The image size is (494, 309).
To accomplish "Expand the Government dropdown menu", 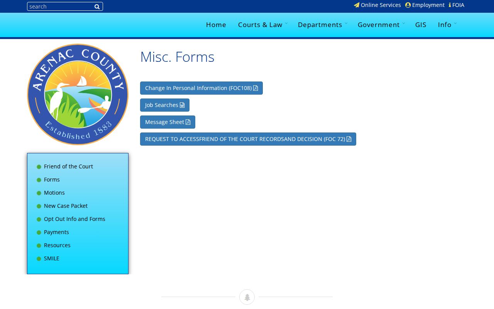I will click(381, 25).
